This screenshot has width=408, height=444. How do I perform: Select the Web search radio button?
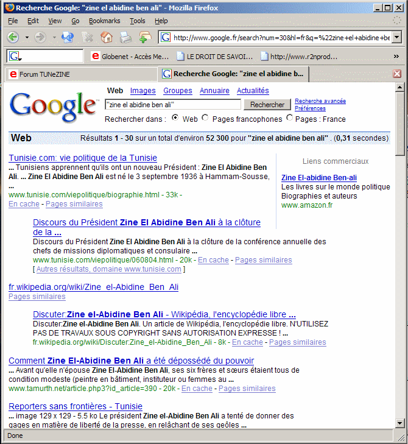point(175,118)
